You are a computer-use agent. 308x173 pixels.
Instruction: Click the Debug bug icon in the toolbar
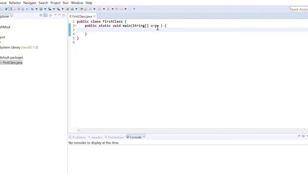(32, 9)
